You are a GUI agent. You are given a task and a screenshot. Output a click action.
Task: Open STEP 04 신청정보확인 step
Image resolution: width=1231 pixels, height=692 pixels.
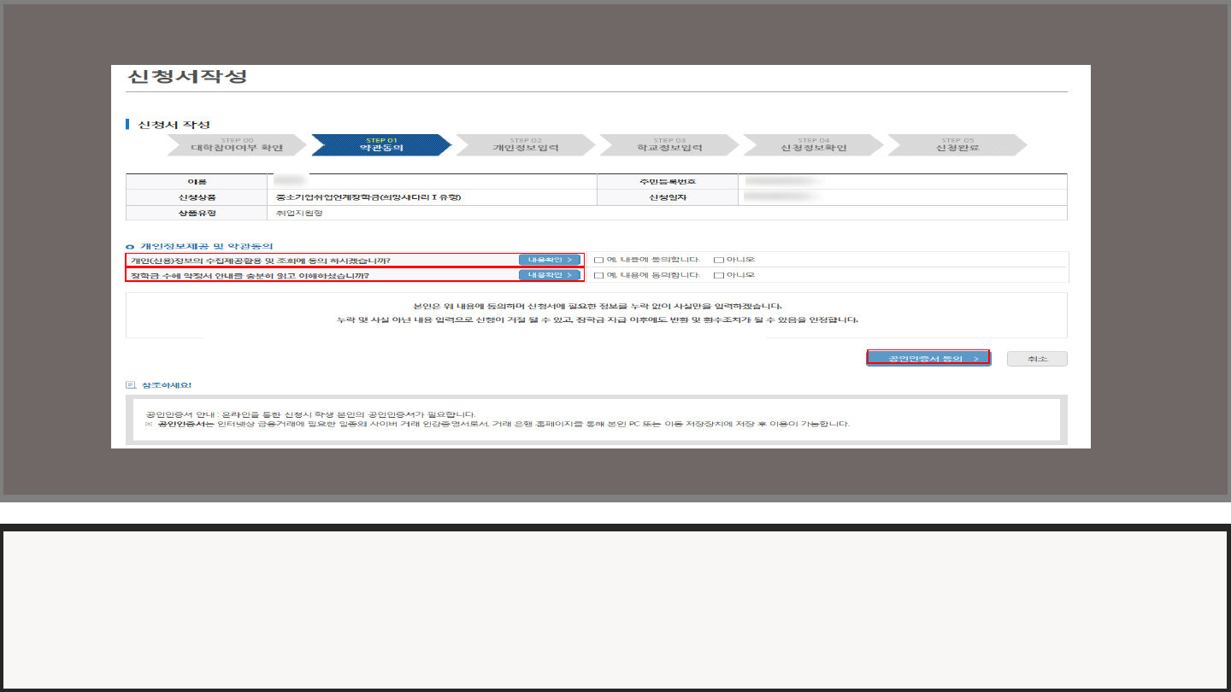[x=812, y=145]
